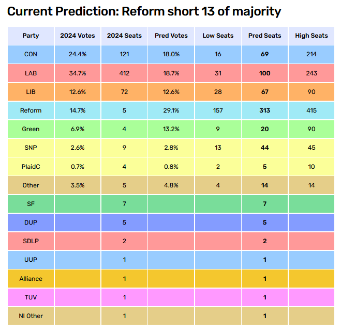Select the "Low Seats" column header
Viewport: 341px width, 333px height.
(x=218, y=36)
